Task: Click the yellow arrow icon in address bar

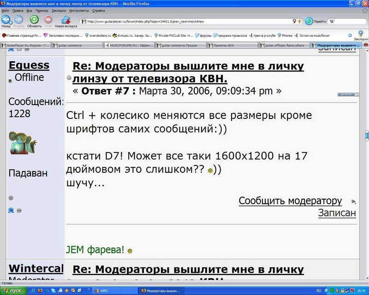Action: click(x=299, y=21)
